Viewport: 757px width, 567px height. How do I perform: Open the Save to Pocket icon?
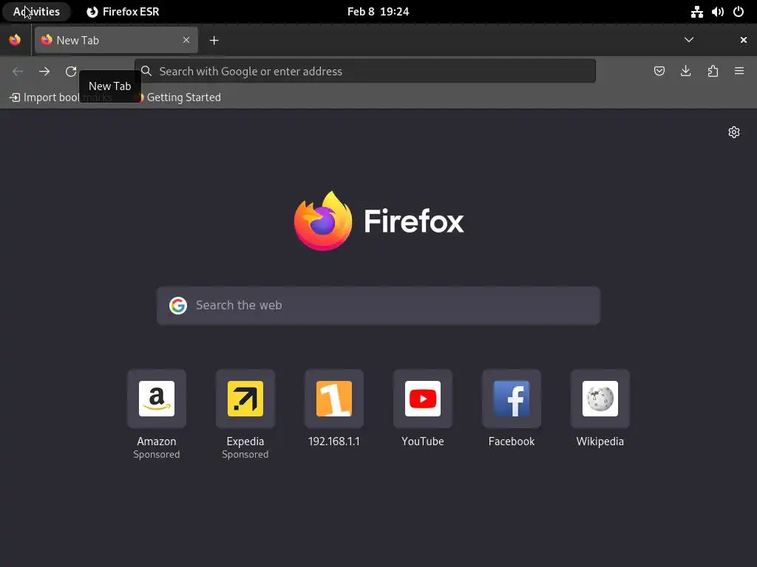click(x=659, y=72)
